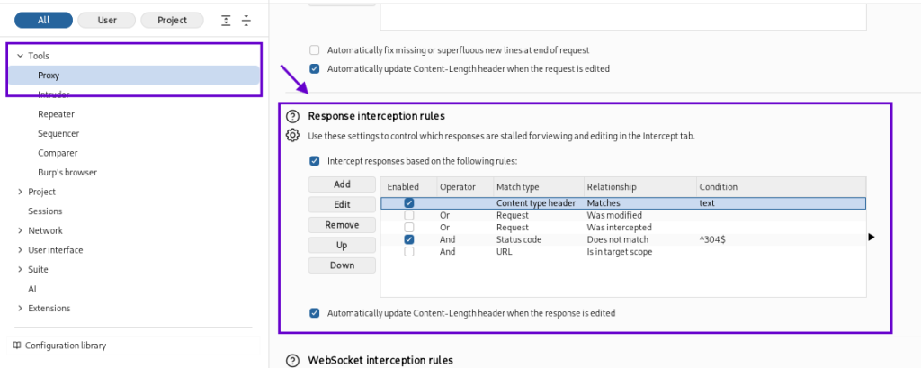Viewport: 921px width, 368px height.
Task: Click the Response interception rules gear icon
Action: (x=292, y=135)
